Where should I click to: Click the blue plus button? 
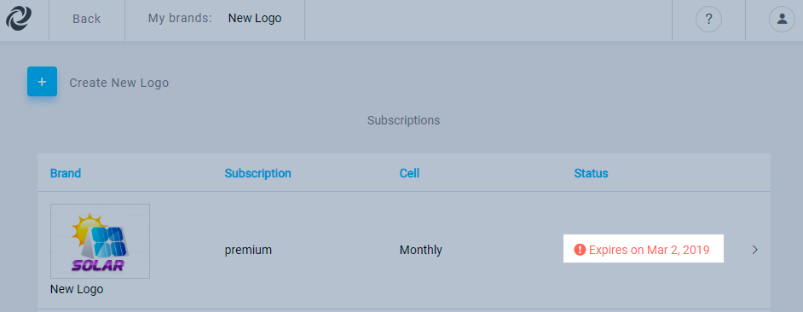[42, 82]
